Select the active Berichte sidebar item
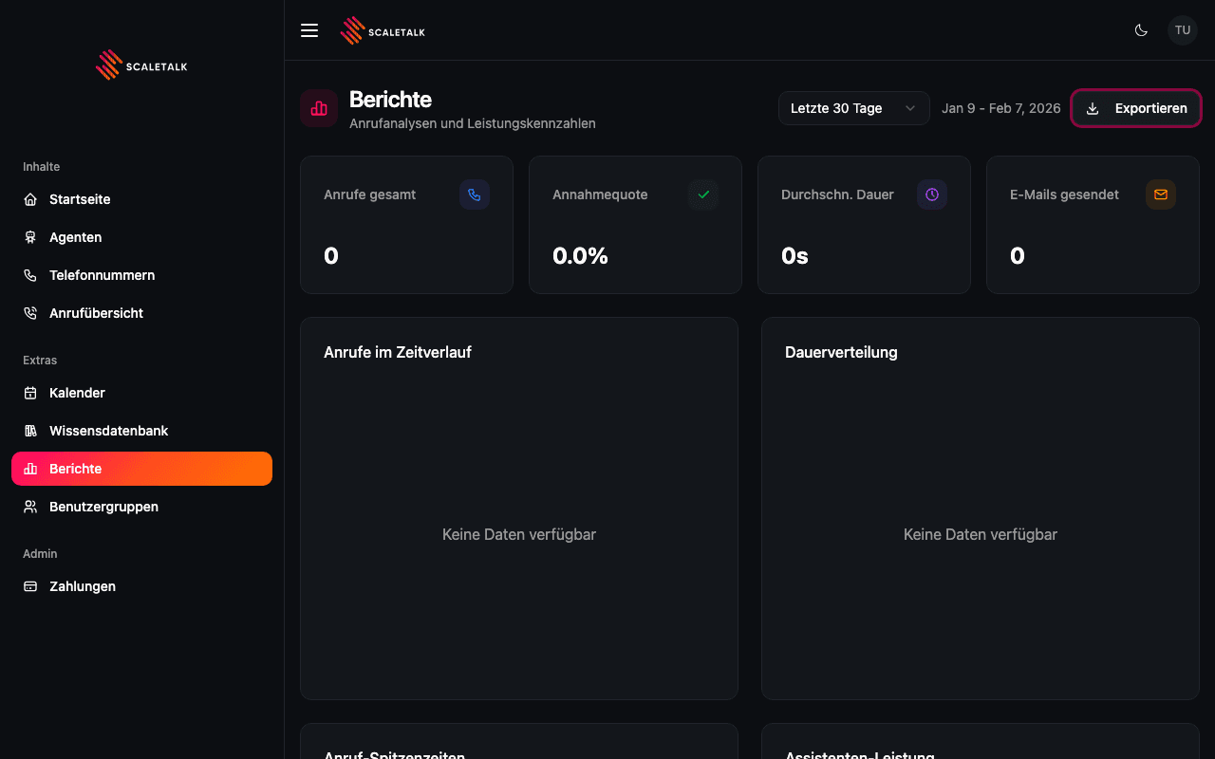This screenshot has height=759, width=1215. (141, 469)
